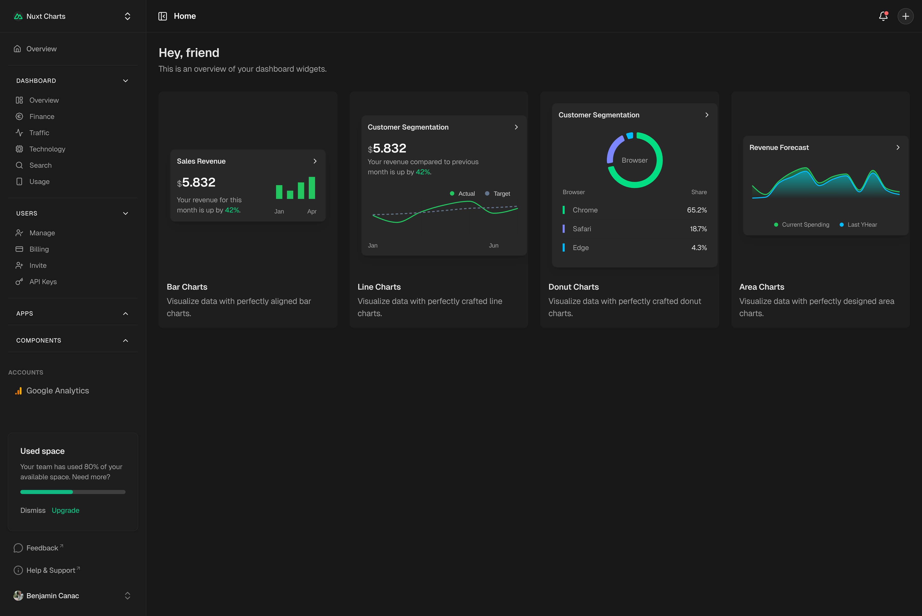Click the Billing credit card icon

point(19,249)
